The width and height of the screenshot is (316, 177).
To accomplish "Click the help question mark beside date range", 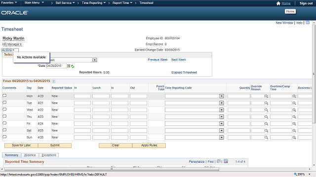I will point(54,81).
